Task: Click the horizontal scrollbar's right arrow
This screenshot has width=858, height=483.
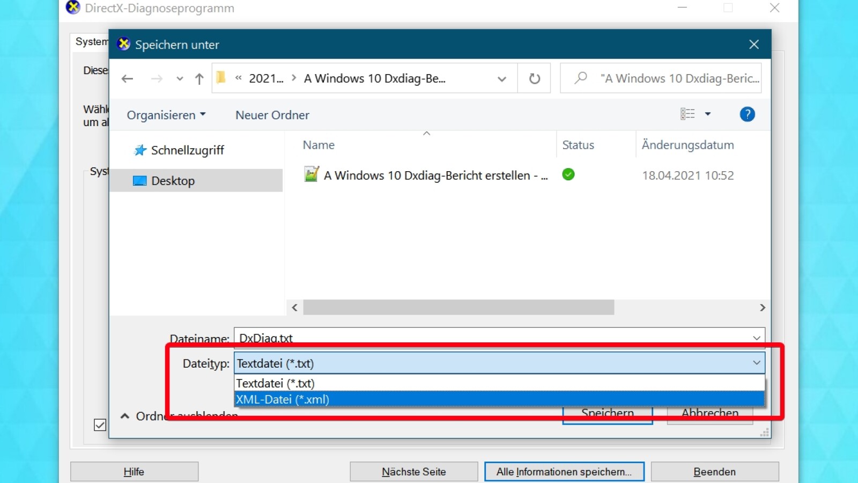Action: (x=763, y=308)
